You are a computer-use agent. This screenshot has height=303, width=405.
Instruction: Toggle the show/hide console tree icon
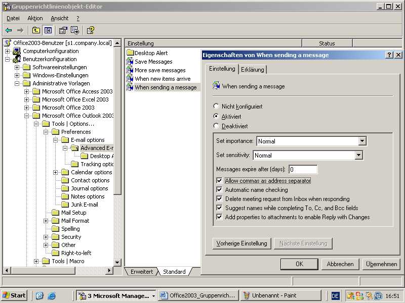point(48,30)
